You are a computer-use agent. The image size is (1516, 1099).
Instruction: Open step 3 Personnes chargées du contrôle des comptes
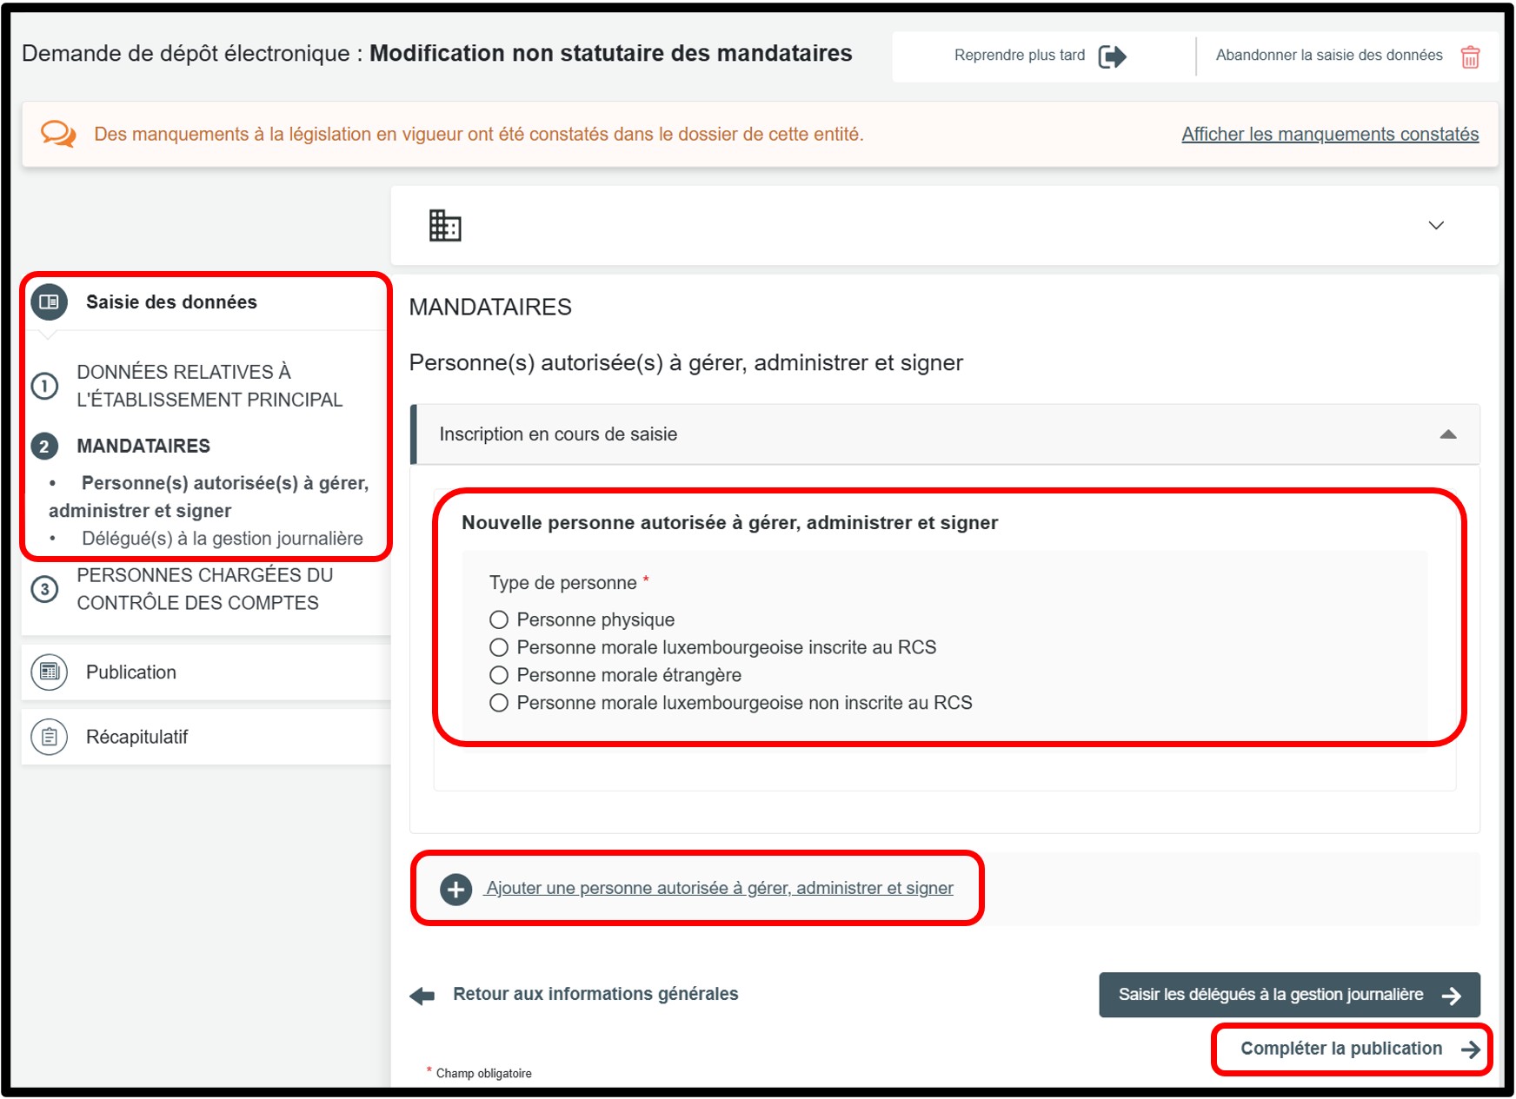(x=204, y=589)
